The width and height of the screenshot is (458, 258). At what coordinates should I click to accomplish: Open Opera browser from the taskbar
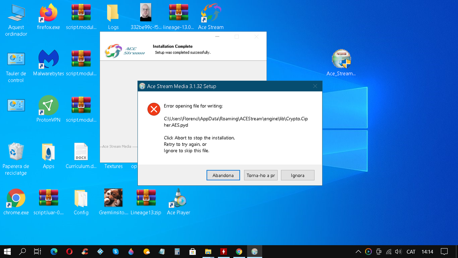[69, 252]
